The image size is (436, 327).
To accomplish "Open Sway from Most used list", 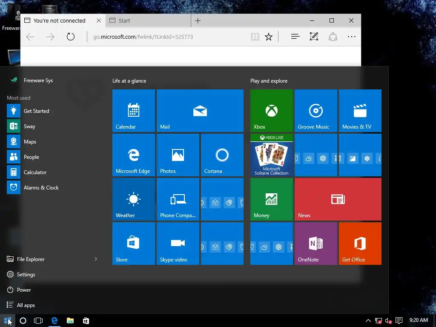I will point(53,126).
